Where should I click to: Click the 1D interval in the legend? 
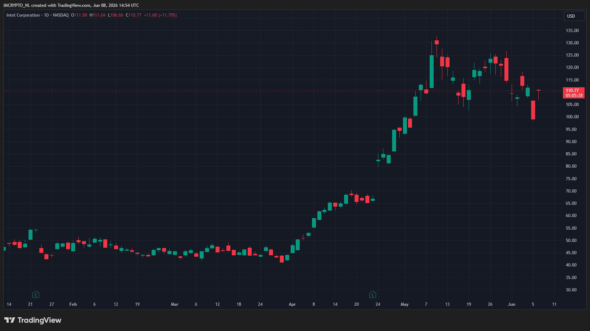[x=46, y=15]
